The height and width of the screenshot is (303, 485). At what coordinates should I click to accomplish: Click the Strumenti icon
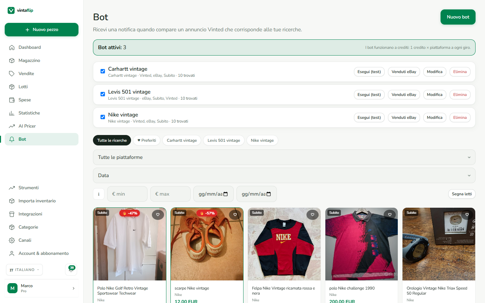coord(12,188)
